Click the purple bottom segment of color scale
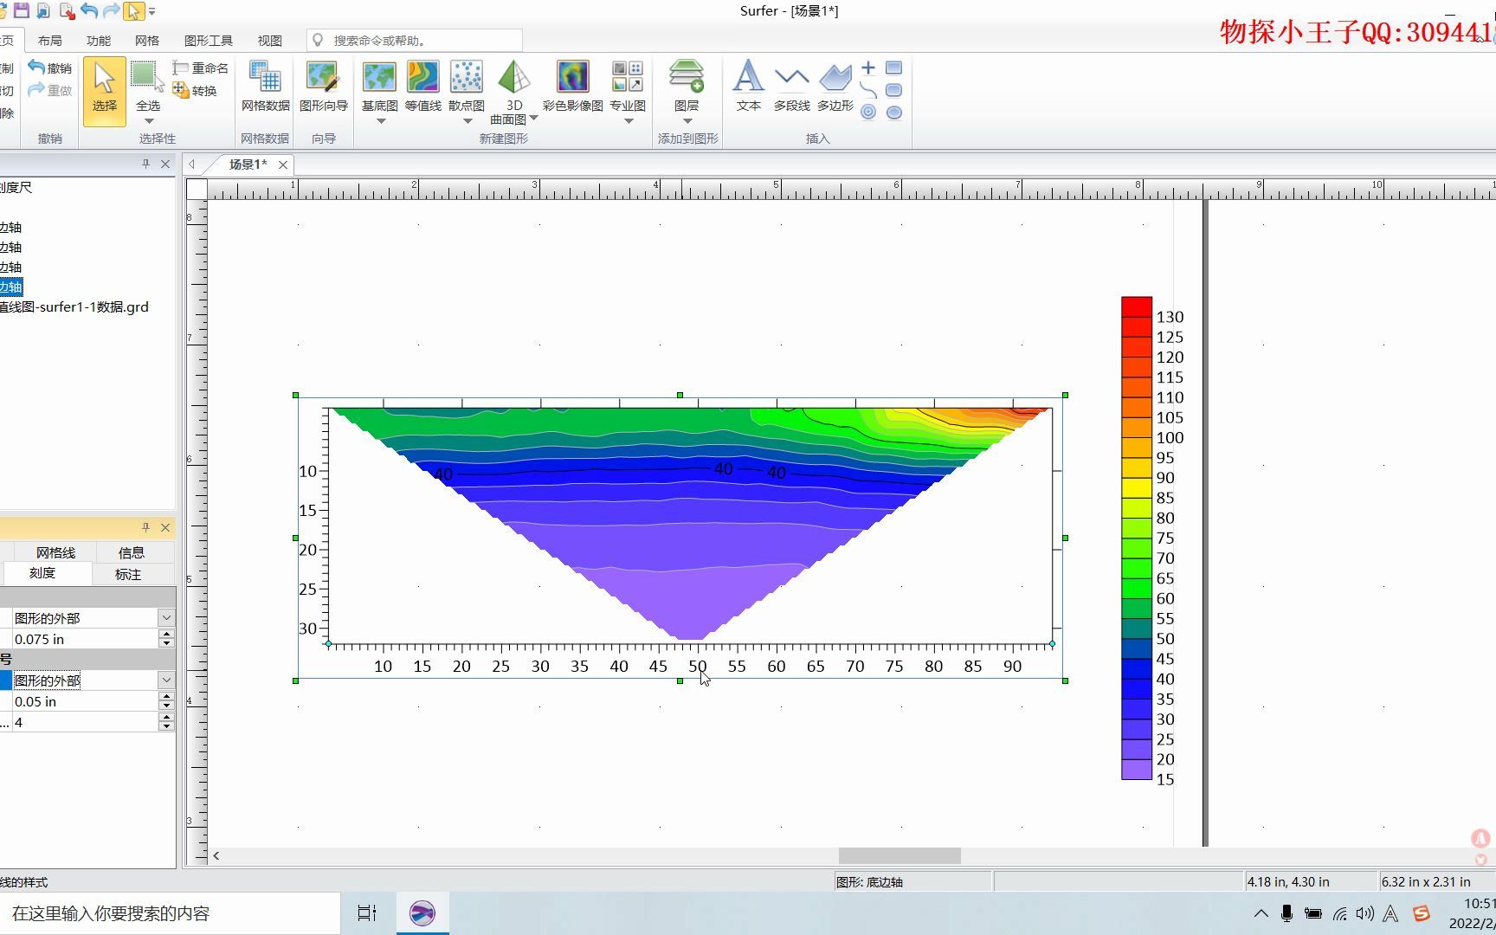 tap(1136, 770)
